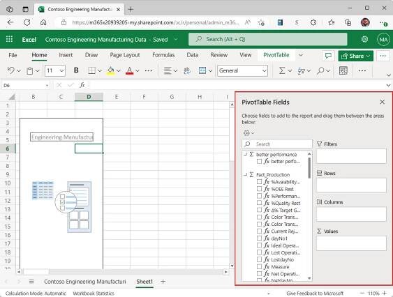Screen dimensions: 393x297
Task: Check the LostdayNo field
Action: click(259, 259)
